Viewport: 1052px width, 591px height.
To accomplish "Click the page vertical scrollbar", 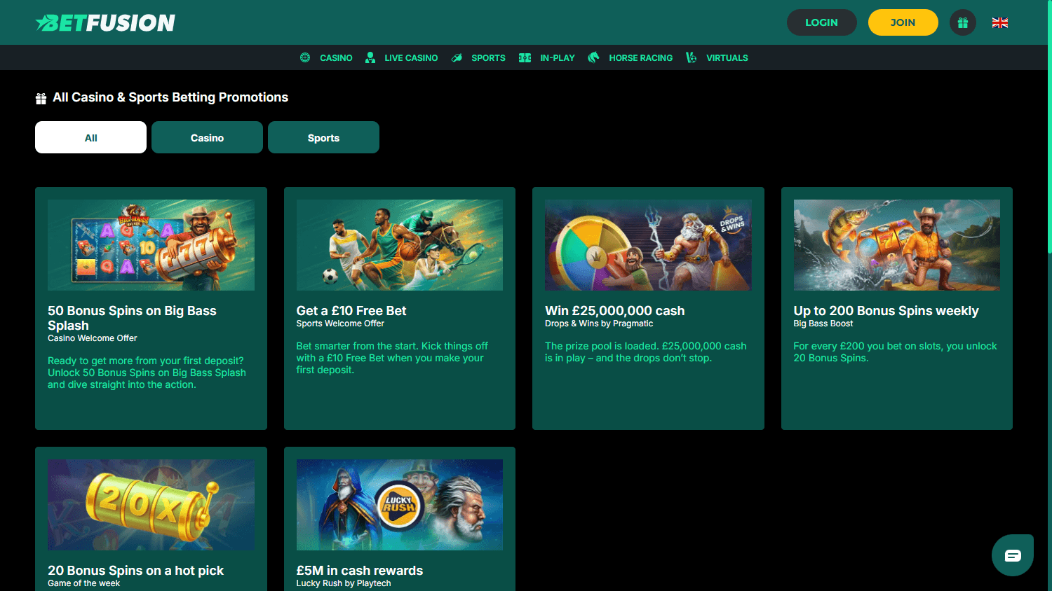I will coord(1049,126).
